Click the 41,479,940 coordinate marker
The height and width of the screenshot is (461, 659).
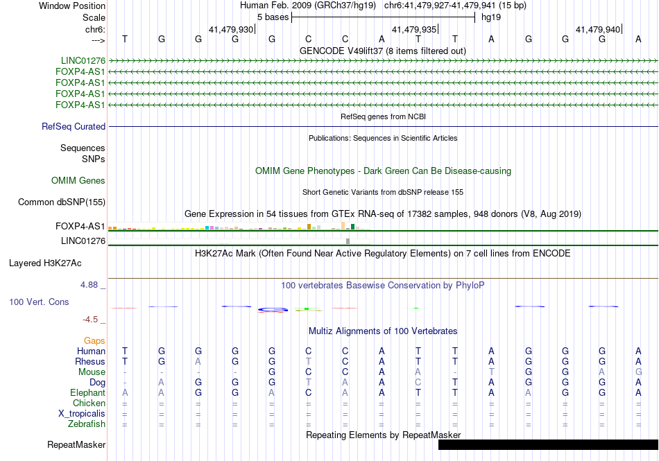coord(598,29)
